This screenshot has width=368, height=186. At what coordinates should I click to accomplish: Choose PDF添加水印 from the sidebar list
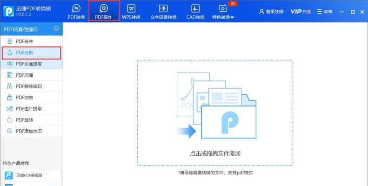pos(32,131)
